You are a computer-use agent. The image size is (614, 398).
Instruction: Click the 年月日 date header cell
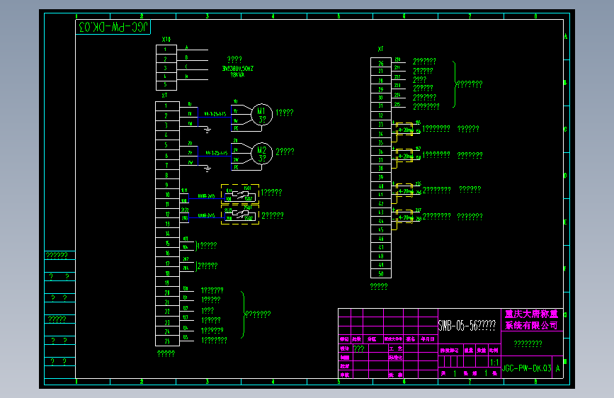(x=428, y=339)
